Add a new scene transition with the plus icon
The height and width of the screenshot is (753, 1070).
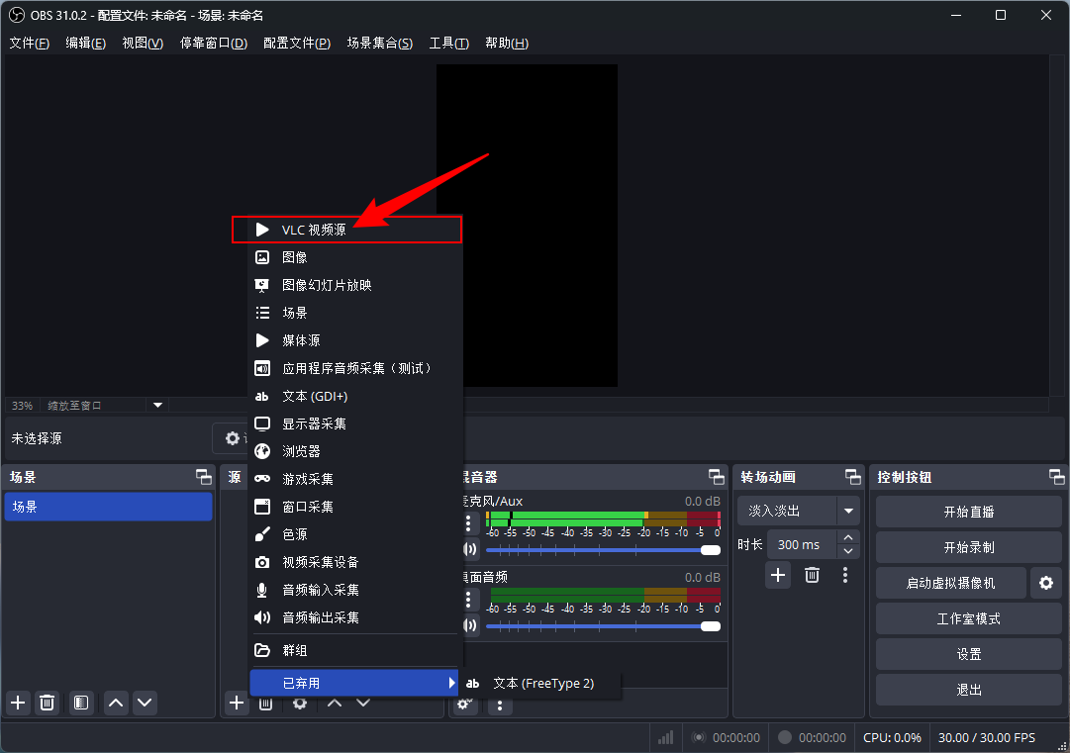[x=778, y=575]
